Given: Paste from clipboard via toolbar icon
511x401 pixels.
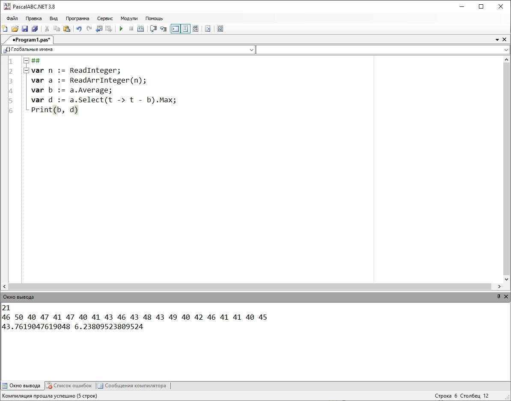Looking at the screenshot, I should pos(67,29).
